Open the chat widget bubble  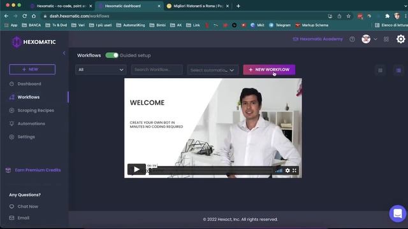coord(398,214)
